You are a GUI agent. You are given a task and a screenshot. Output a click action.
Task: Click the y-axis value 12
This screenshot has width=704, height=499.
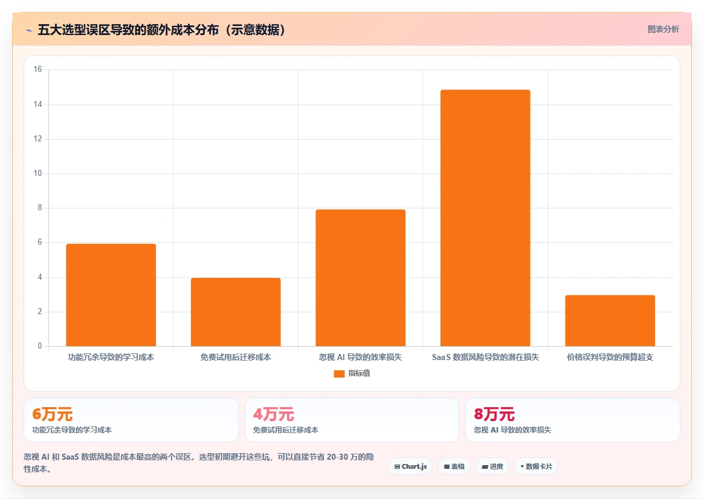pyautogui.click(x=37, y=139)
